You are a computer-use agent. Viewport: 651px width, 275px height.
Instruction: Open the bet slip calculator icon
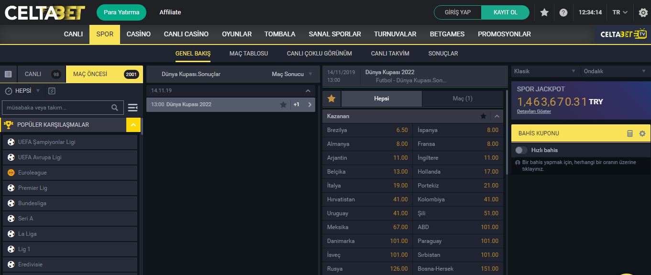[630, 133]
